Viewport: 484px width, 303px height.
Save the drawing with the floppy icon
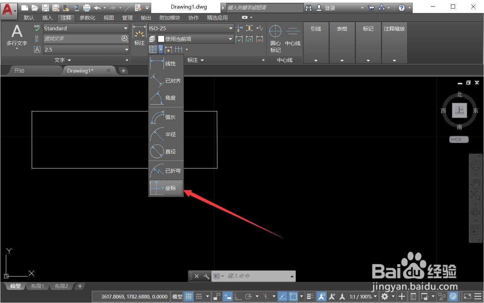(45, 8)
